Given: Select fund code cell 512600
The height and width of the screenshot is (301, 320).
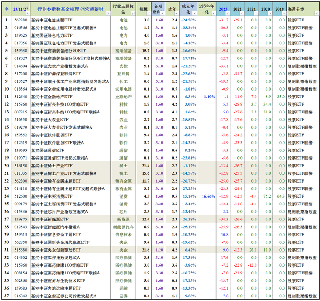Looking at the screenshot, I should pyautogui.click(x=21, y=196).
